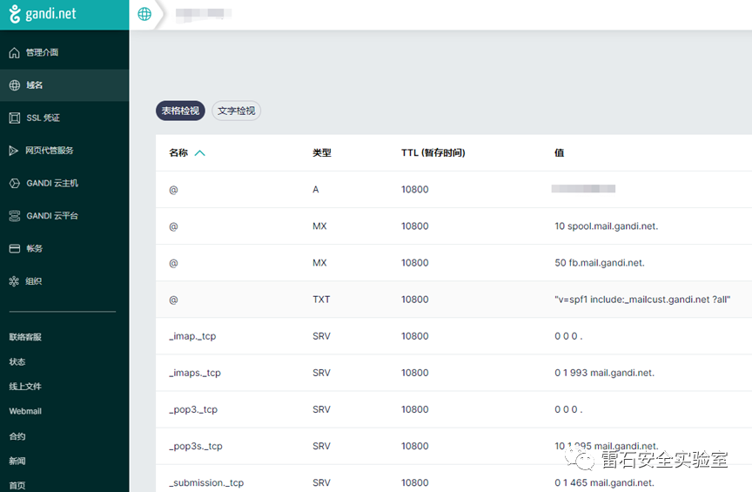Open 线上文件 link
Image resolution: width=752 pixels, height=492 pixels.
[x=25, y=387]
